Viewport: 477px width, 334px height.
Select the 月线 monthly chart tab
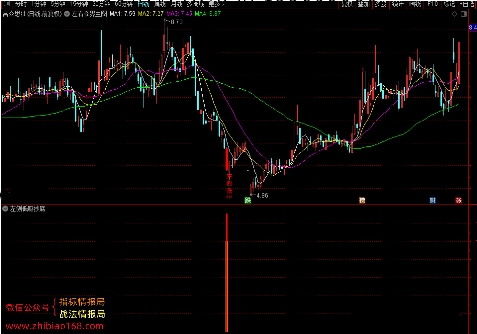pyautogui.click(x=176, y=4)
